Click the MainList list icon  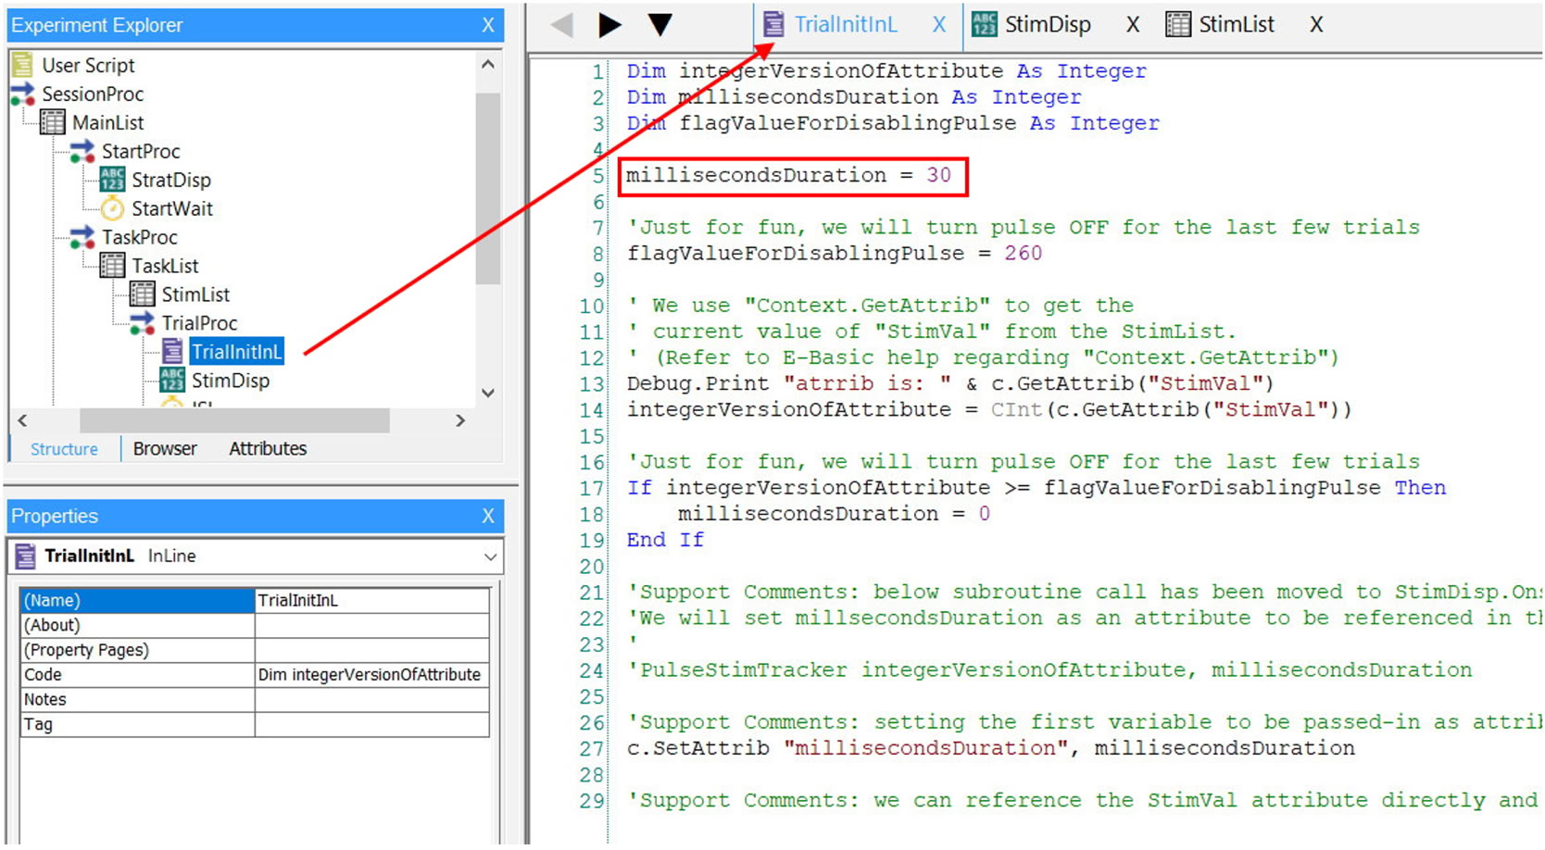pos(53,123)
